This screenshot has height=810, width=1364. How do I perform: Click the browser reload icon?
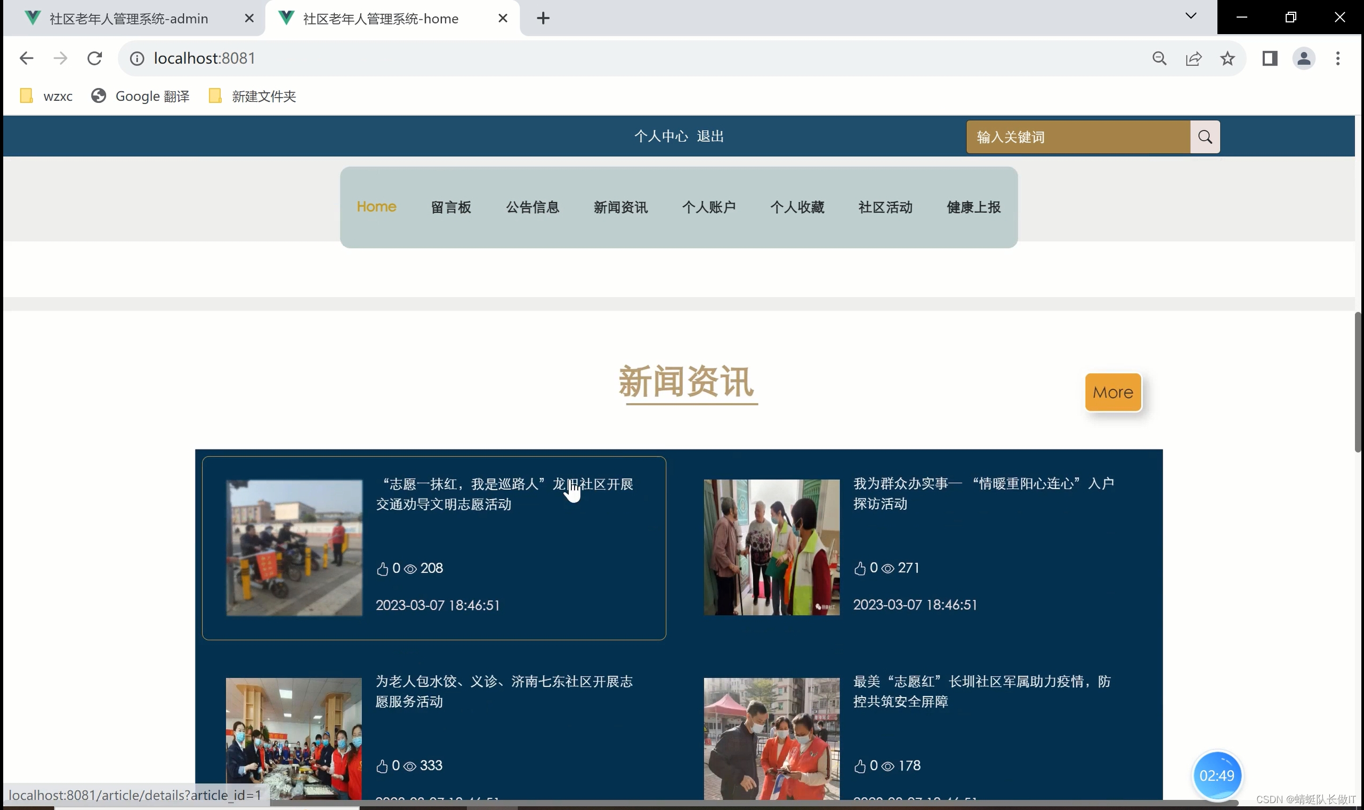click(x=94, y=59)
